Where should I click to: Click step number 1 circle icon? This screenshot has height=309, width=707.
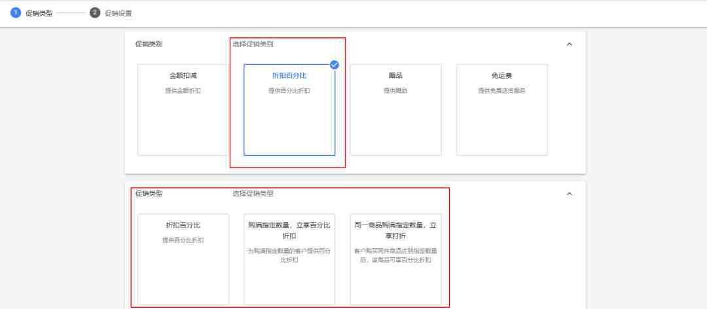[16, 12]
